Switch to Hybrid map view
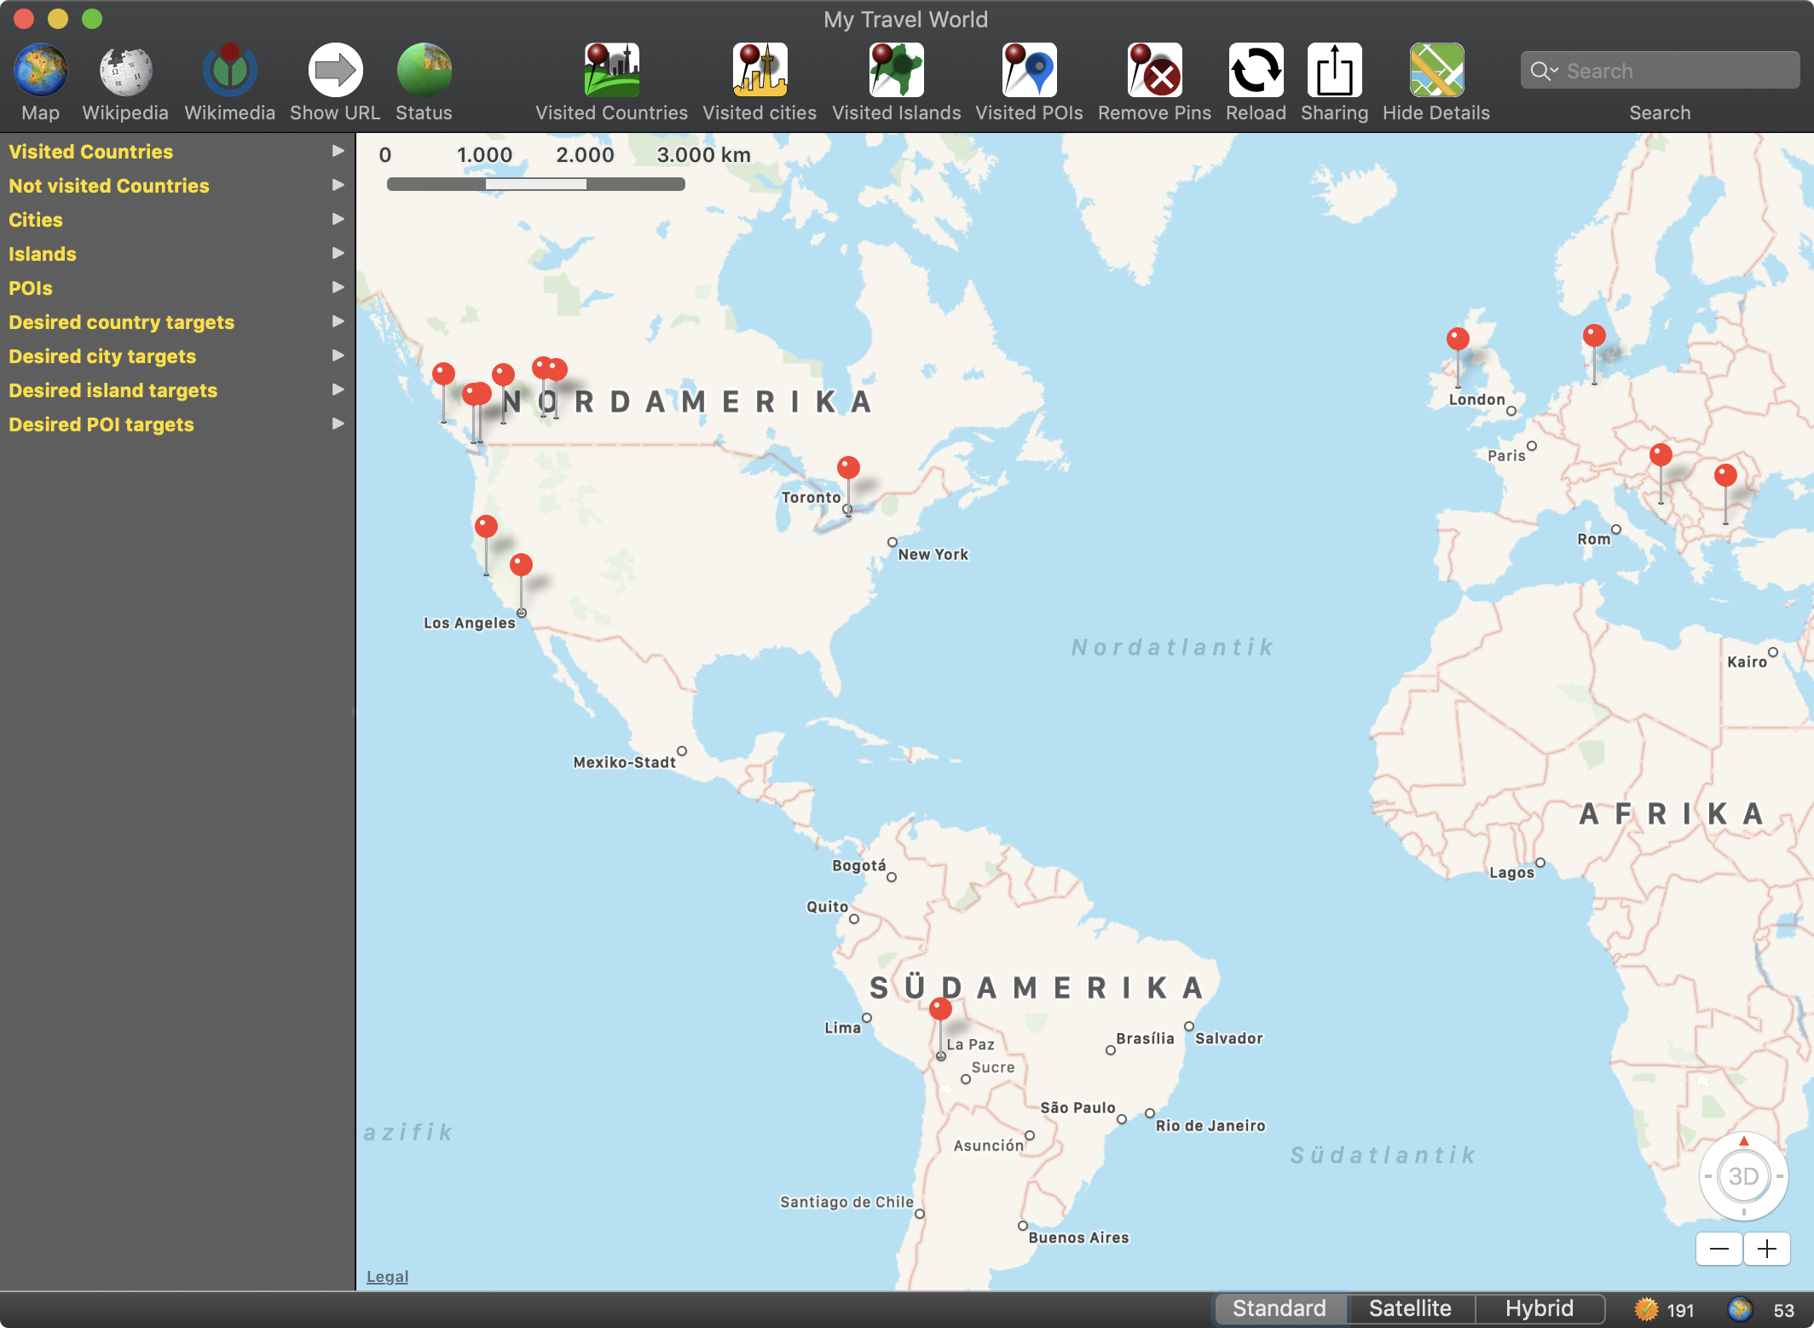1814x1328 pixels. point(1540,1308)
